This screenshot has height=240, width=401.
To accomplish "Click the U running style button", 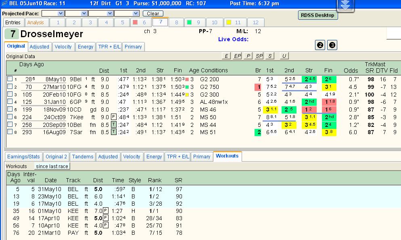I will click(284, 56).
